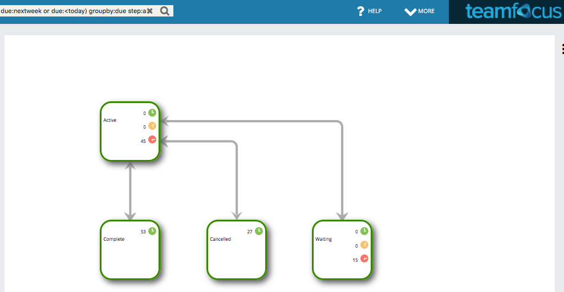Click green clock icon in Waiting node
The width and height of the screenshot is (564, 292).
click(364, 231)
